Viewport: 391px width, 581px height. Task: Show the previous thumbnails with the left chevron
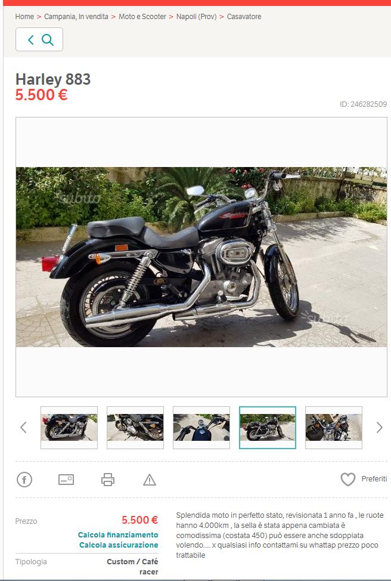click(23, 427)
